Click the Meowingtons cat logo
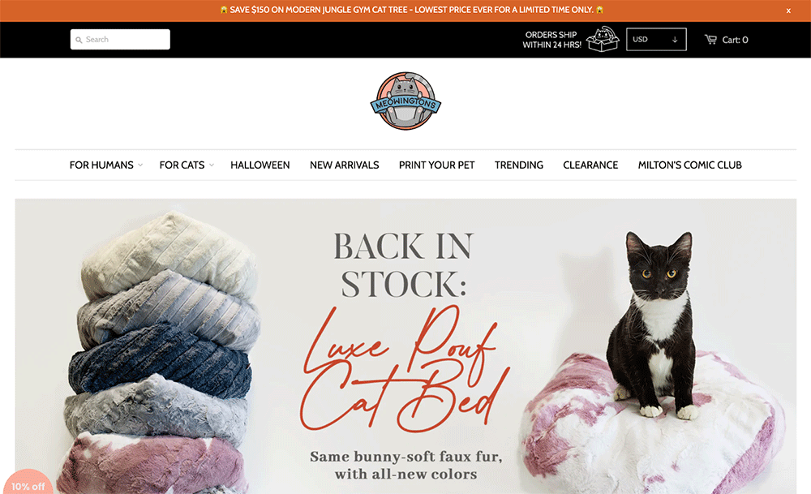 (405, 101)
